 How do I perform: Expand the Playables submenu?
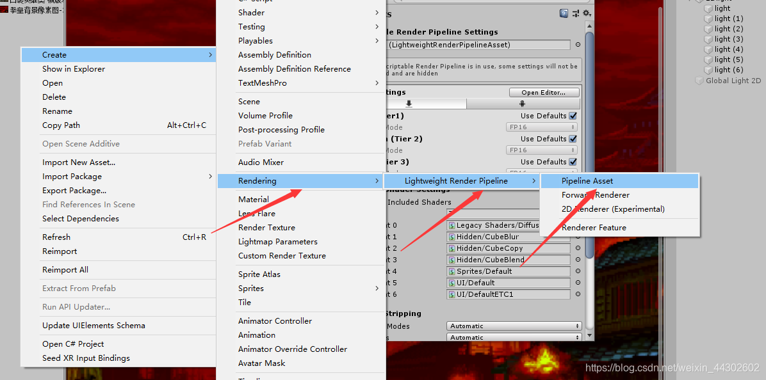377,40
